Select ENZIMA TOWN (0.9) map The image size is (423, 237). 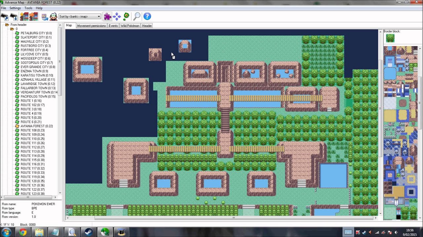(x=34, y=71)
